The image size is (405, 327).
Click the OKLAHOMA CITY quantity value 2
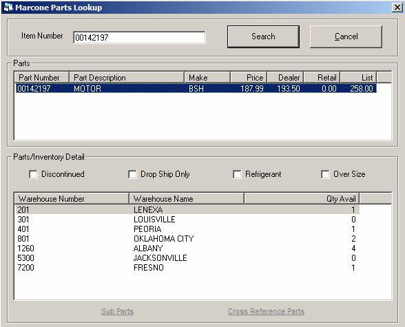(x=353, y=238)
